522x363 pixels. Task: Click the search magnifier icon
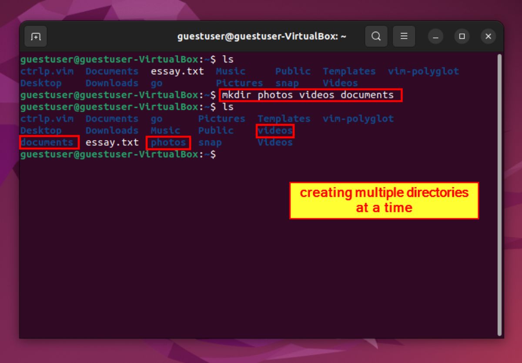376,36
